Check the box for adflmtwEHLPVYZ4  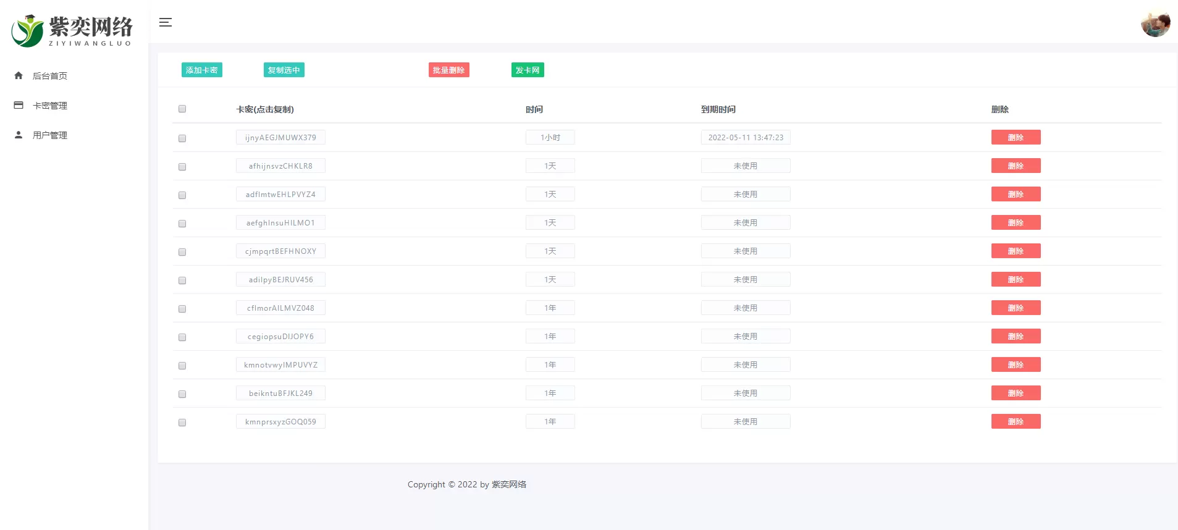click(x=182, y=195)
